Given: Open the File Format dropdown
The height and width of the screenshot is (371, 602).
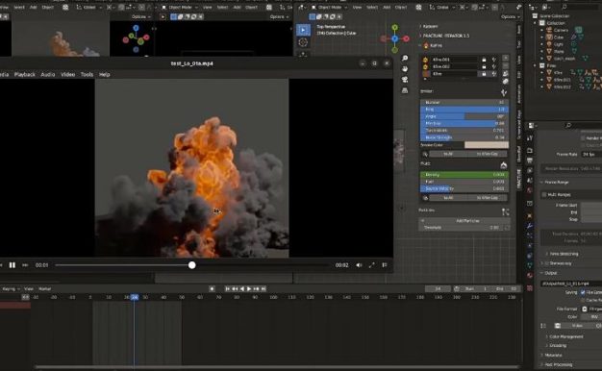Looking at the screenshot, I should coord(591,309).
